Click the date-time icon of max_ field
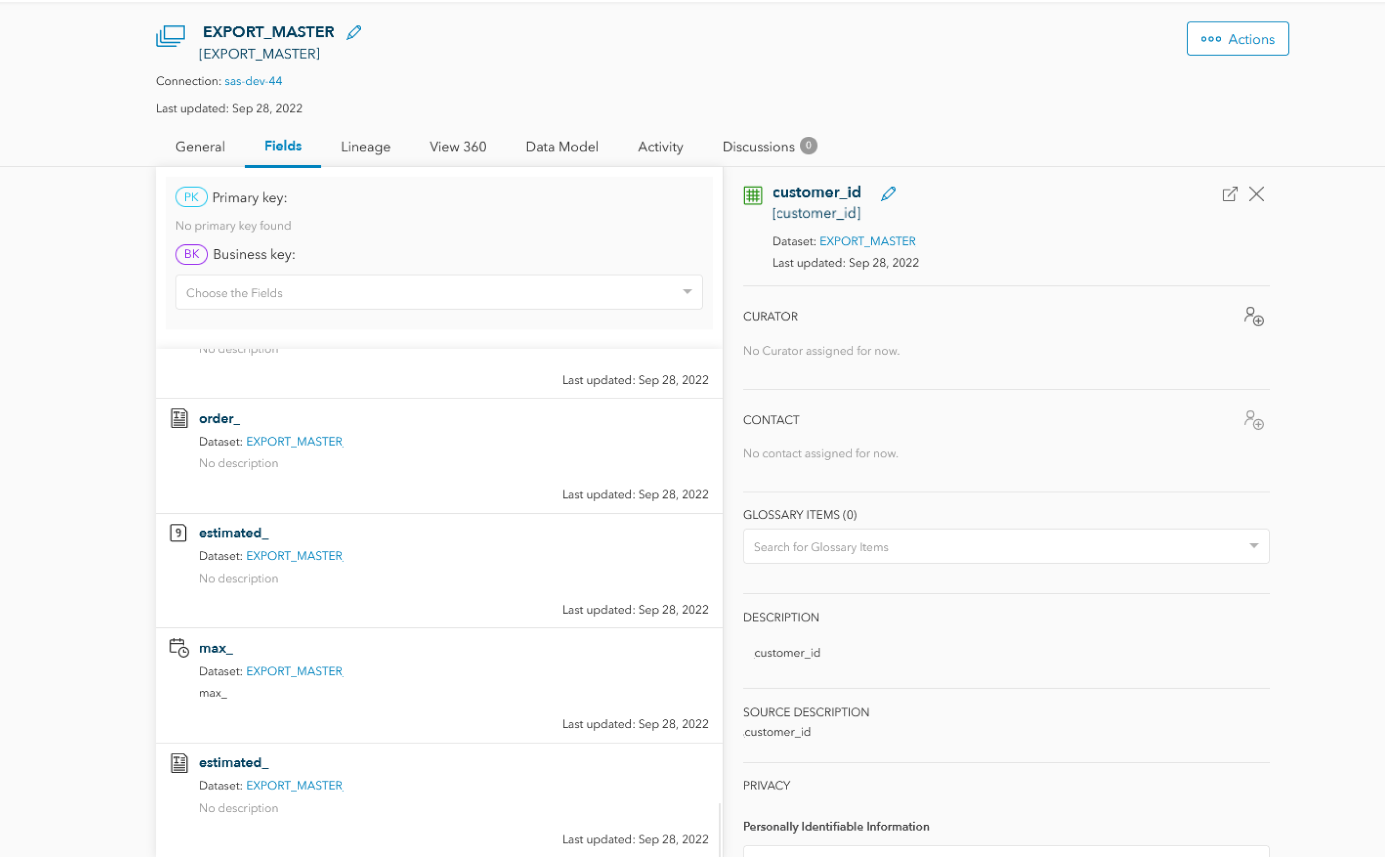Viewport: 1385px width, 857px height. (x=179, y=647)
